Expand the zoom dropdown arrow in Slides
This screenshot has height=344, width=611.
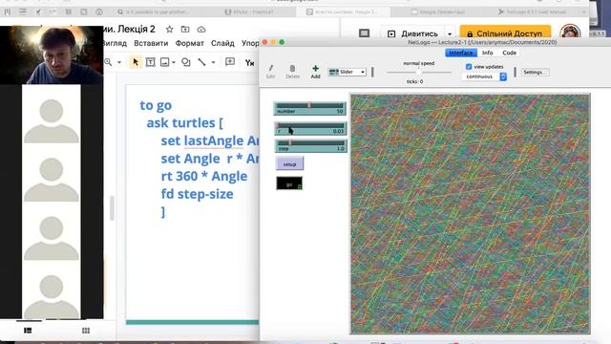click(x=119, y=62)
